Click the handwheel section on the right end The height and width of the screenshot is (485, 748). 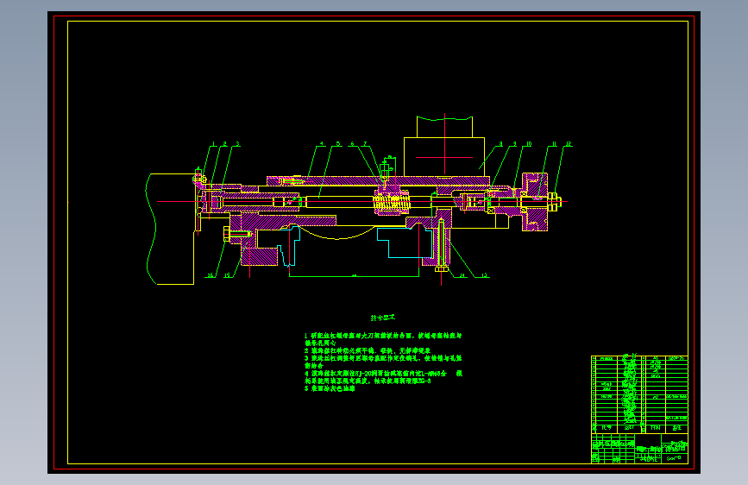[x=535, y=202]
